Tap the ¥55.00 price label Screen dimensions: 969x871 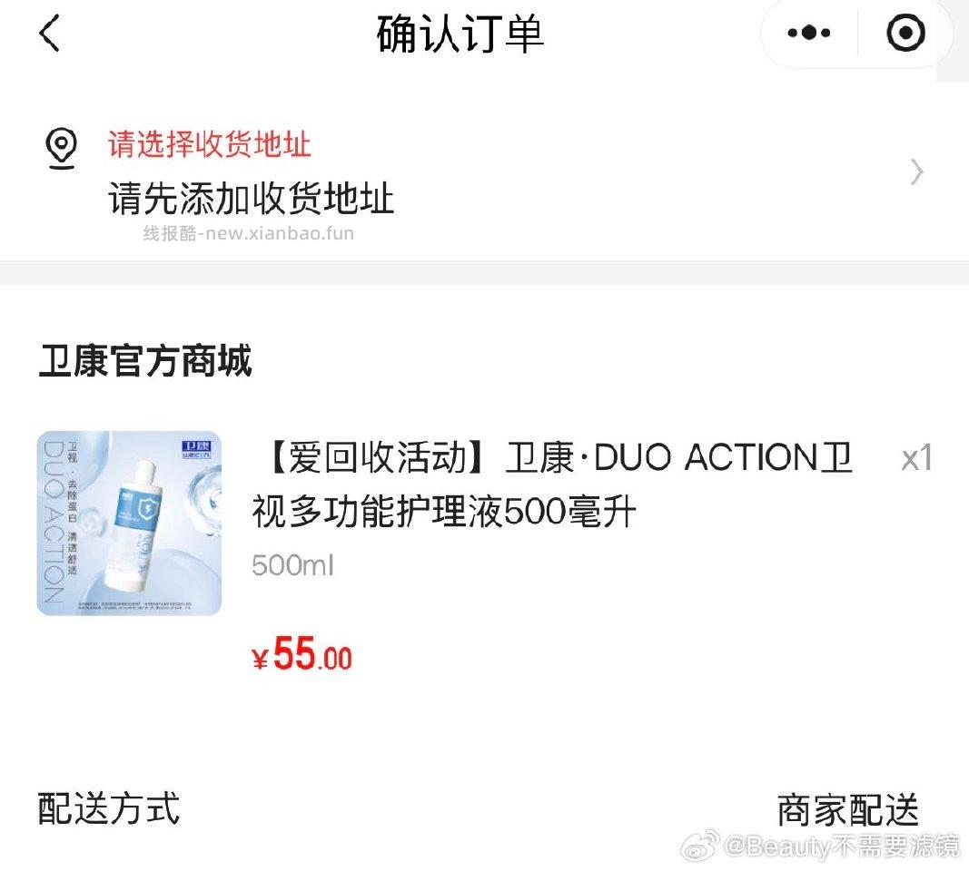pos(301,656)
